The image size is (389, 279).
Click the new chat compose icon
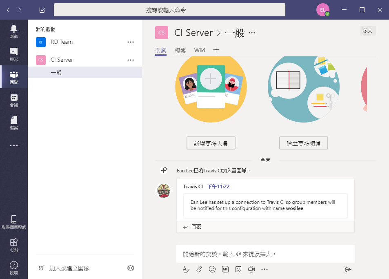click(42, 10)
